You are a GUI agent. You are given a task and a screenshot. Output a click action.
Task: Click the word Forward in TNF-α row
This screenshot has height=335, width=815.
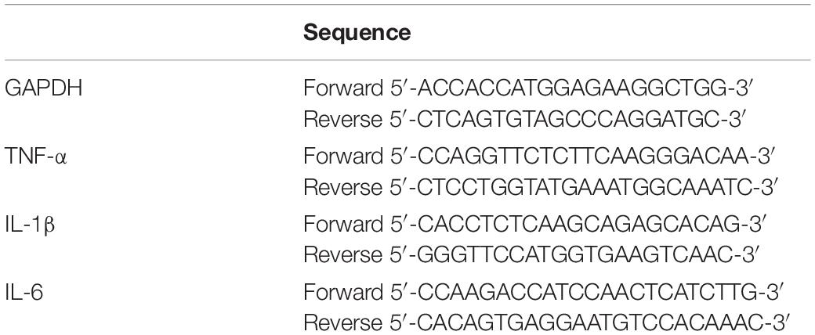pos(343,156)
